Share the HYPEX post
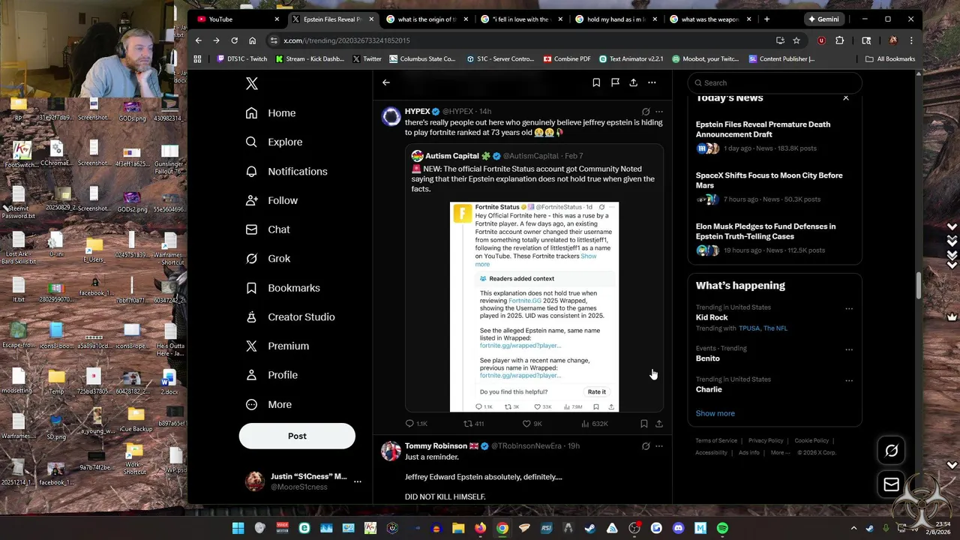This screenshot has height=540, width=960. coord(658,424)
